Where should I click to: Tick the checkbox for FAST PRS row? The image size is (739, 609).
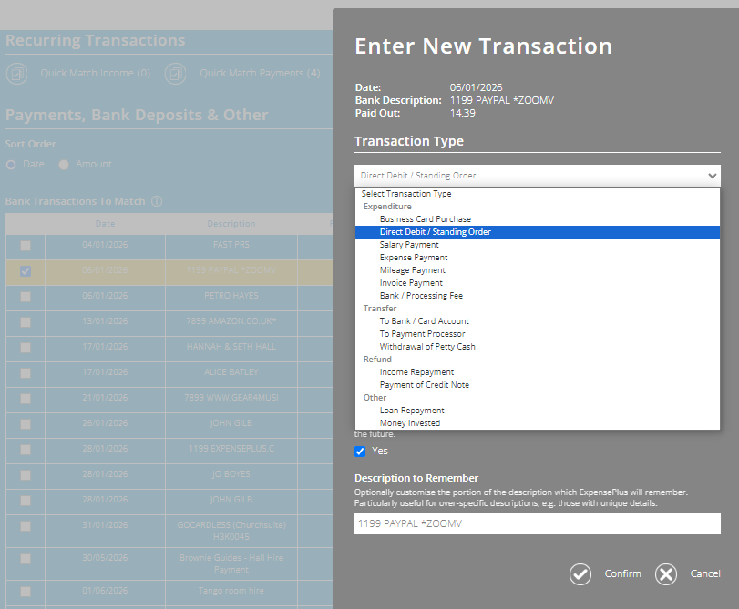click(26, 246)
